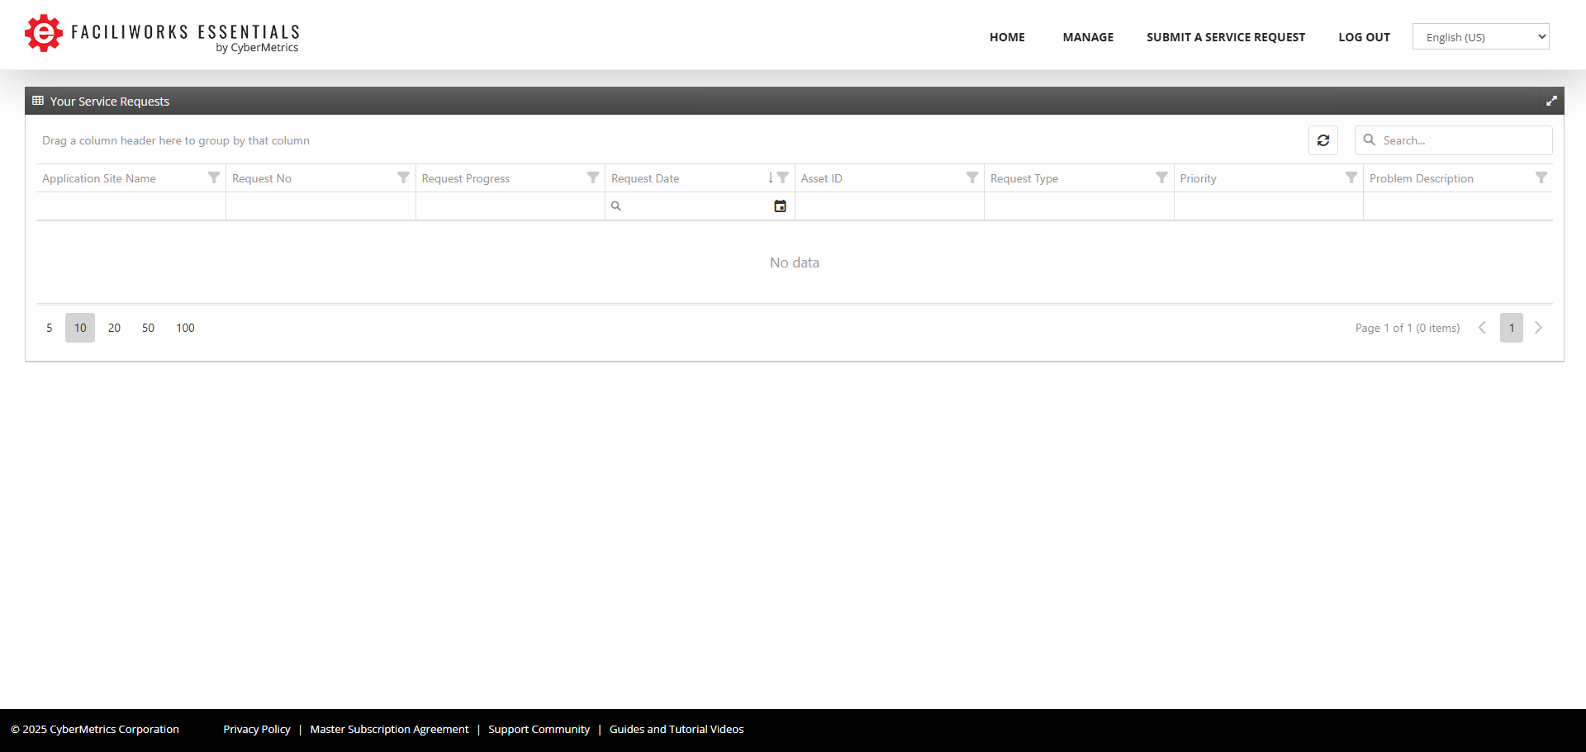This screenshot has width=1586, height=752.
Task: Open filter for Application Site Name column
Action: click(x=214, y=178)
